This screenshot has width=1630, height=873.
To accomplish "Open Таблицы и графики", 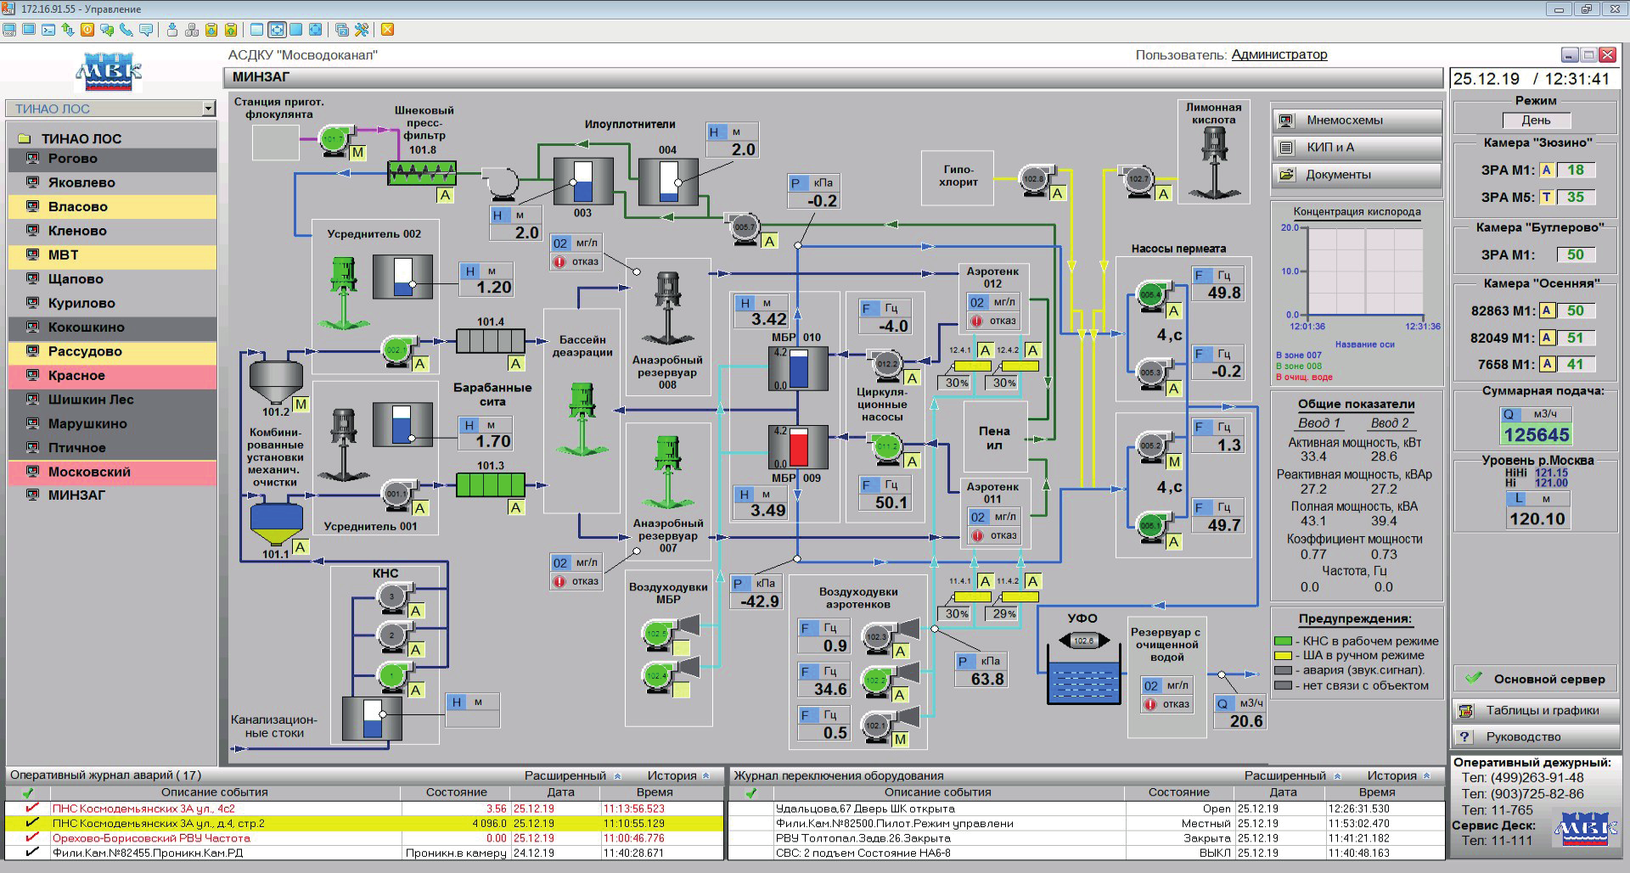I will click(1536, 710).
